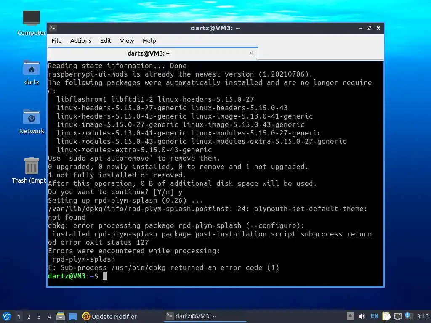Image resolution: width=431 pixels, height=323 pixels.
Task: Switch to workspace 4
Action: 49,317
